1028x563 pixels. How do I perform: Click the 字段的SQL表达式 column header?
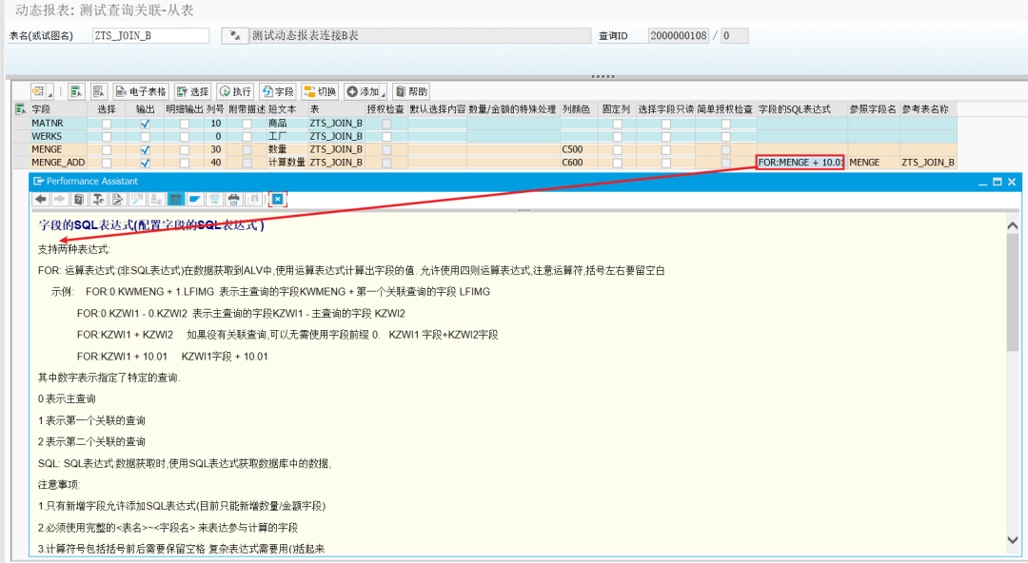801,109
